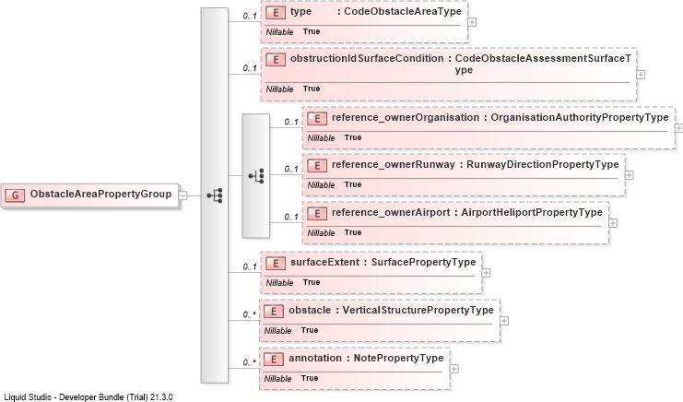Image resolution: width=683 pixels, height=402 pixels.
Task: Click Nillable True under obstacle
Action: pyautogui.click(x=291, y=330)
